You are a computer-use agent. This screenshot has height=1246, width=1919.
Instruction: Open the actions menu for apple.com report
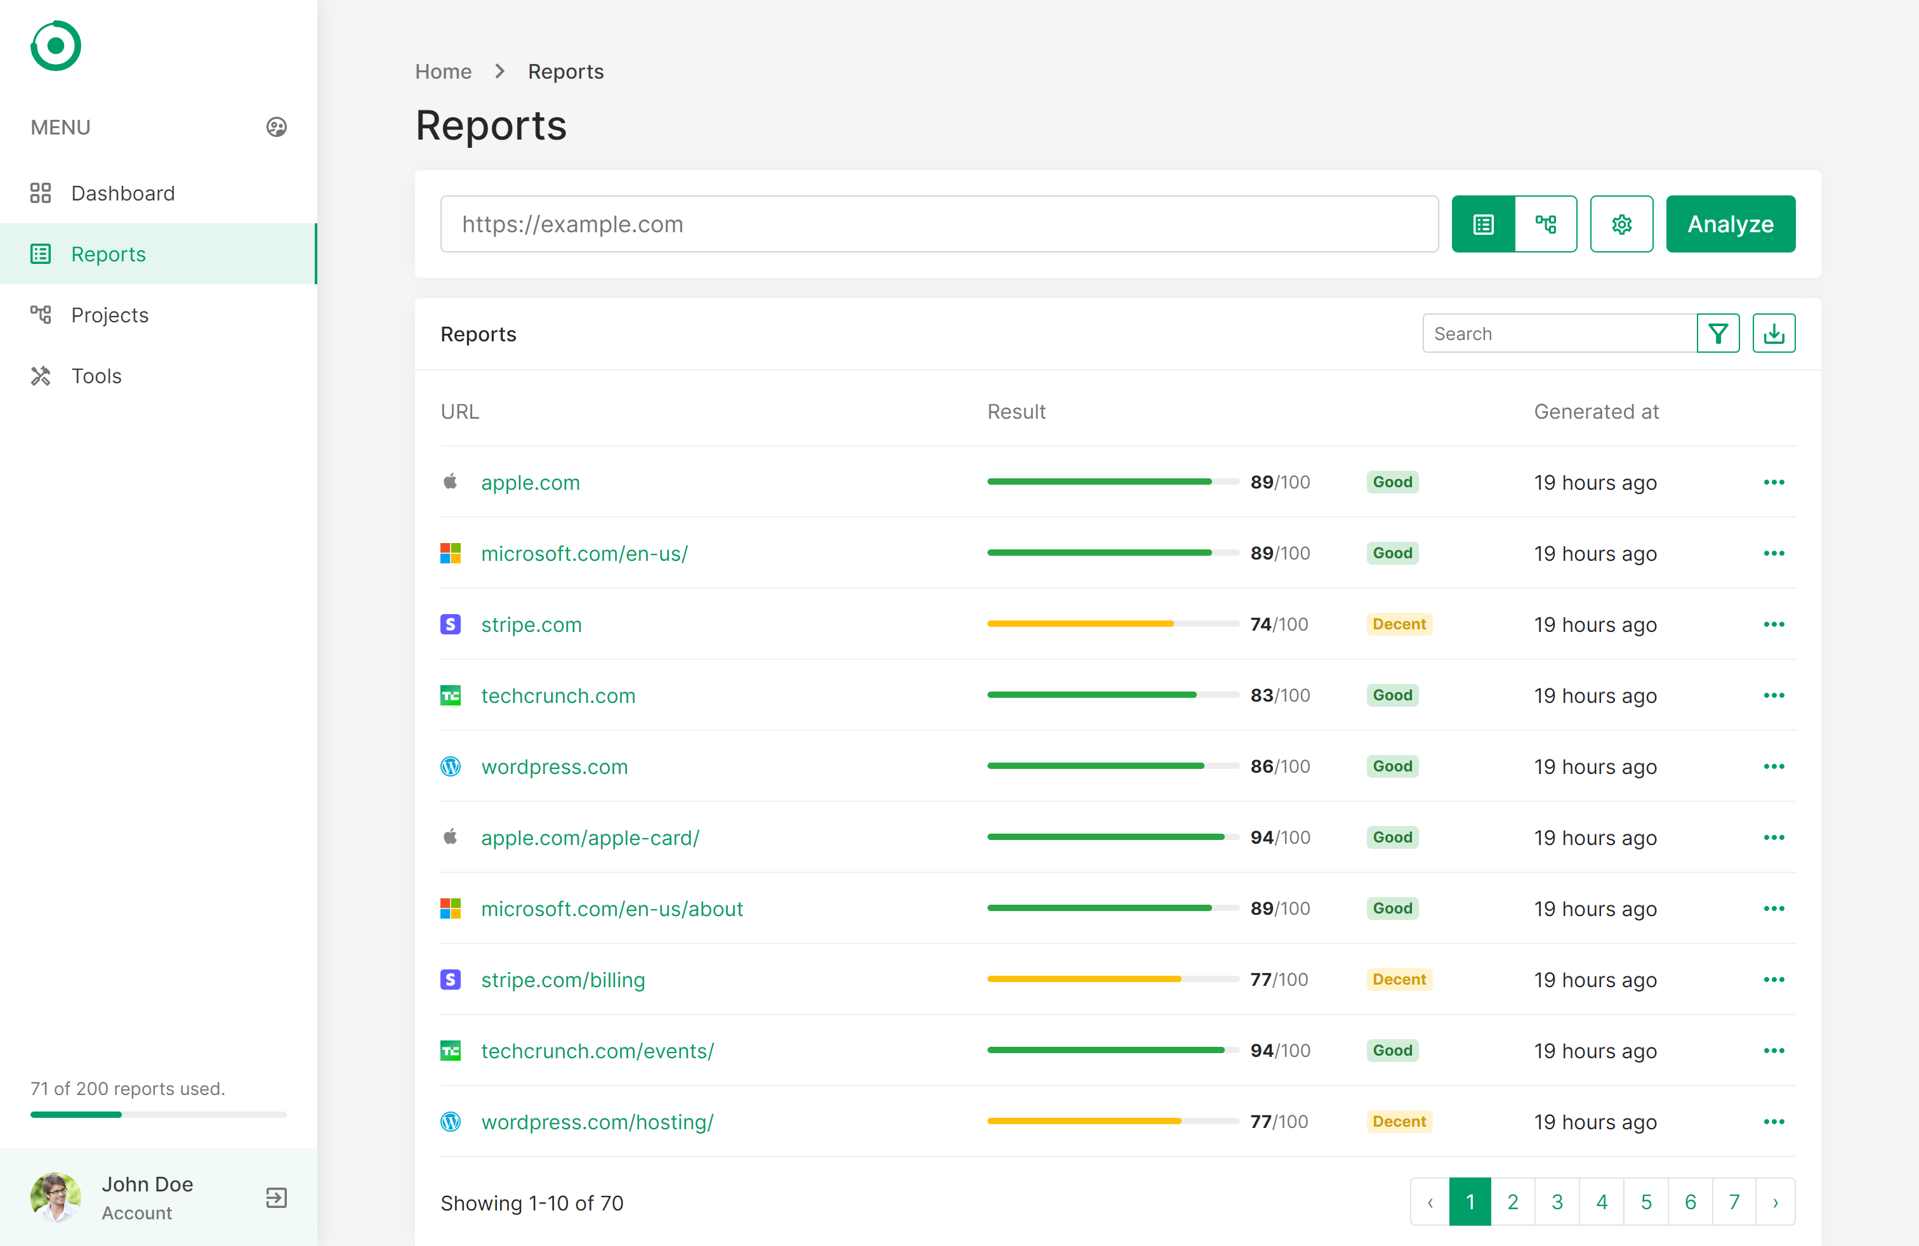(x=1774, y=482)
